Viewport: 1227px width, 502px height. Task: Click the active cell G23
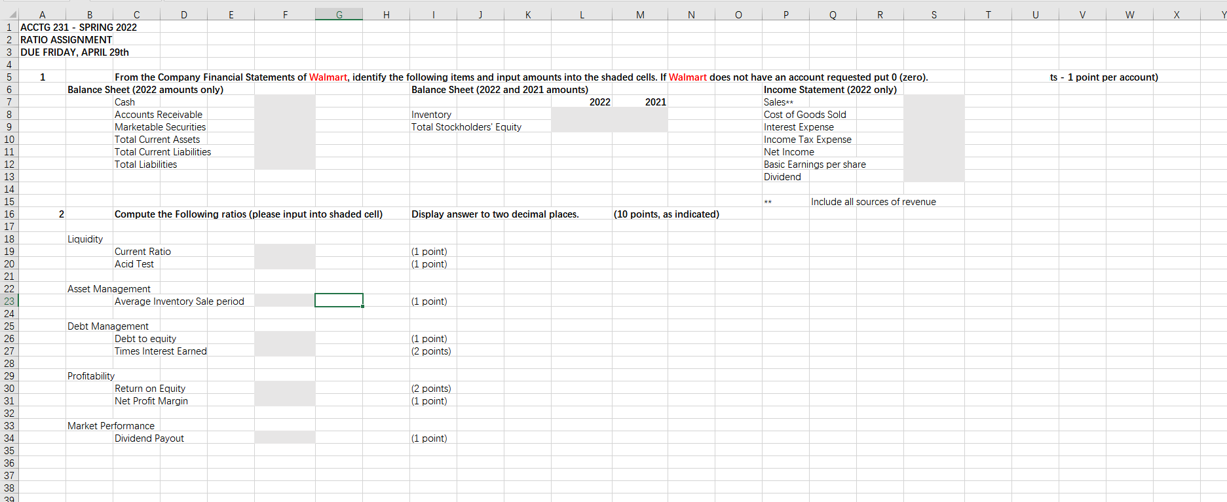pos(339,301)
